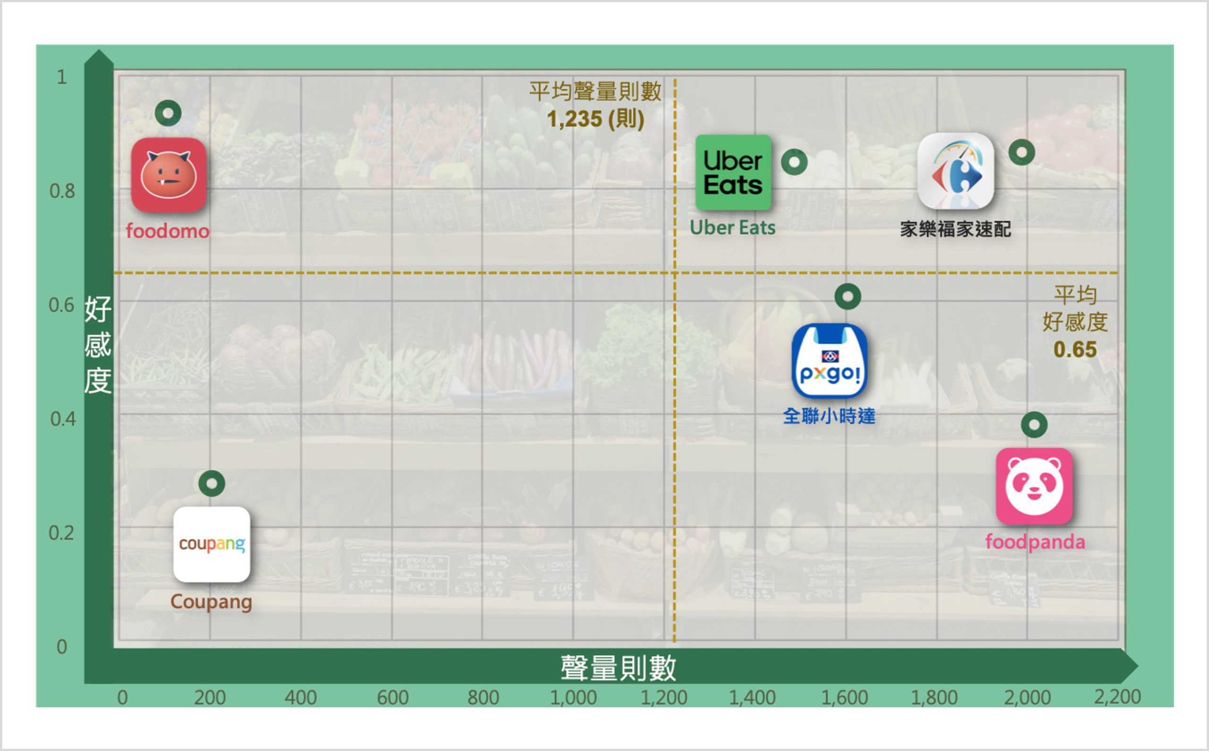Click the y-axis tick label '0.2'
1209x751 pixels.
(61, 533)
